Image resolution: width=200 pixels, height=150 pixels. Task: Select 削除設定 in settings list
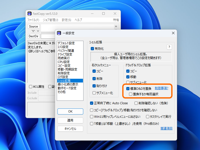(x=70, y=73)
